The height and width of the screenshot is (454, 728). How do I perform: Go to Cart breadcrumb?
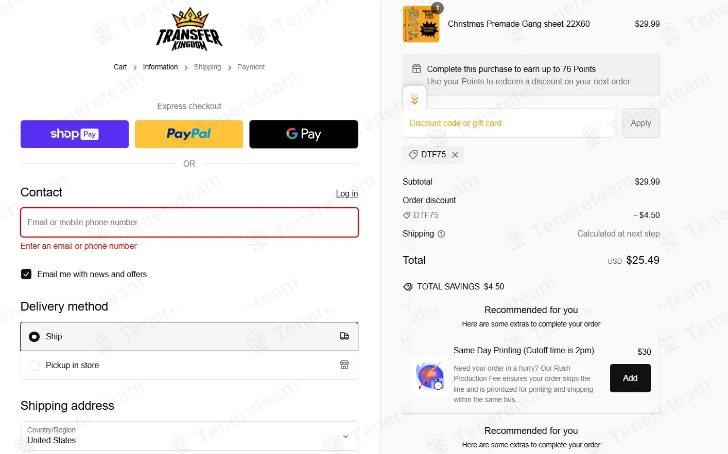[120, 67]
